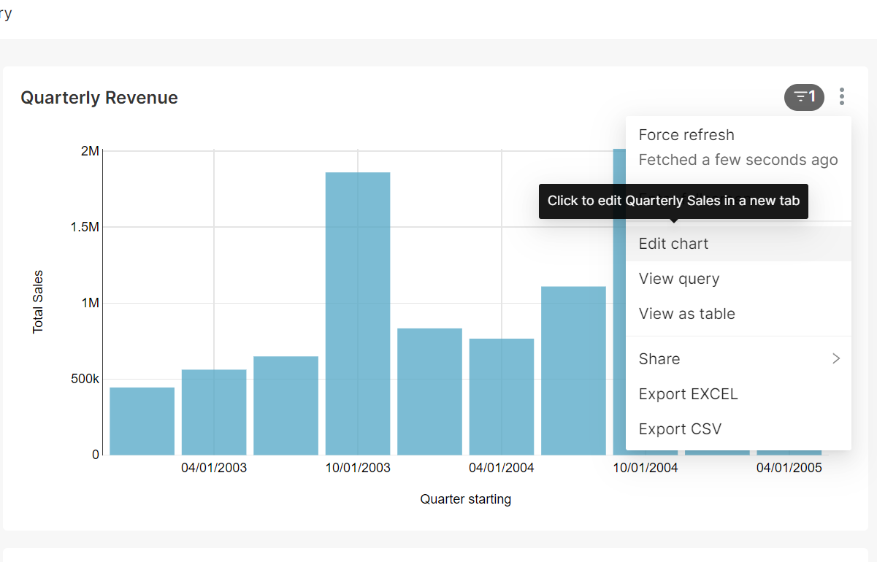Click the Total Sales y-axis label
The height and width of the screenshot is (562, 877).
click(x=39, y=301)
